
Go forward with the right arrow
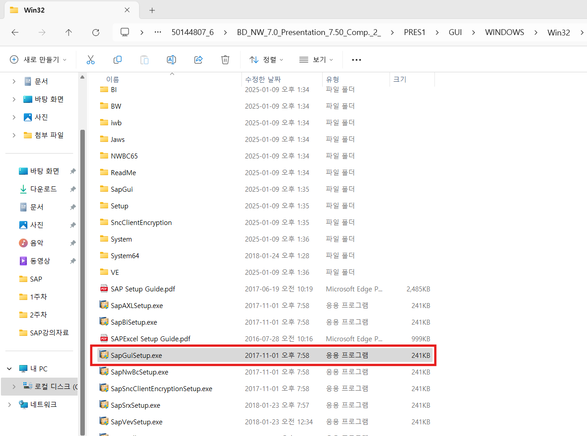(42, 32)
